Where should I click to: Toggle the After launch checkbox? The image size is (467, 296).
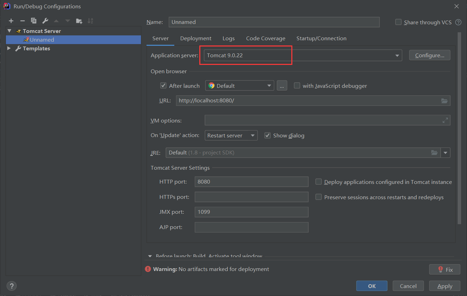[163, 86]
